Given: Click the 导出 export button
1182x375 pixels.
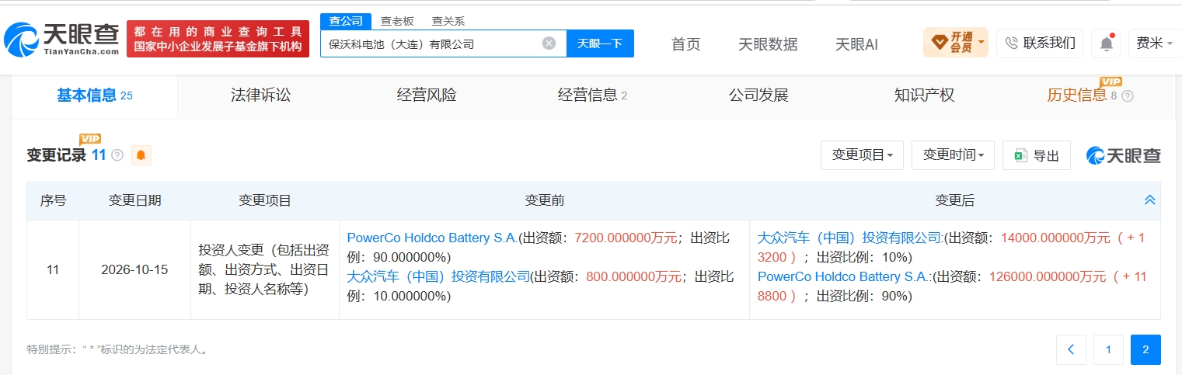Looking at the screenshot, I should pyautogui.click(x=1037, y=155).
